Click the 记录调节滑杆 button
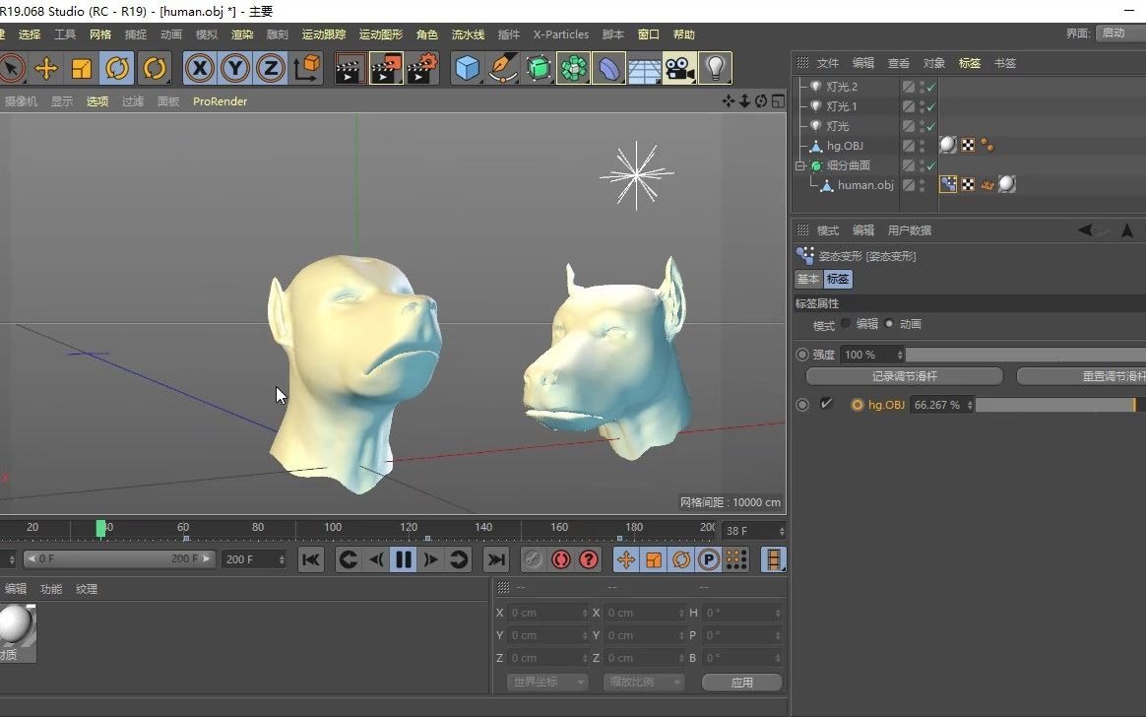Viewport: 1146px width, 717px height. (x=904, y=376)
